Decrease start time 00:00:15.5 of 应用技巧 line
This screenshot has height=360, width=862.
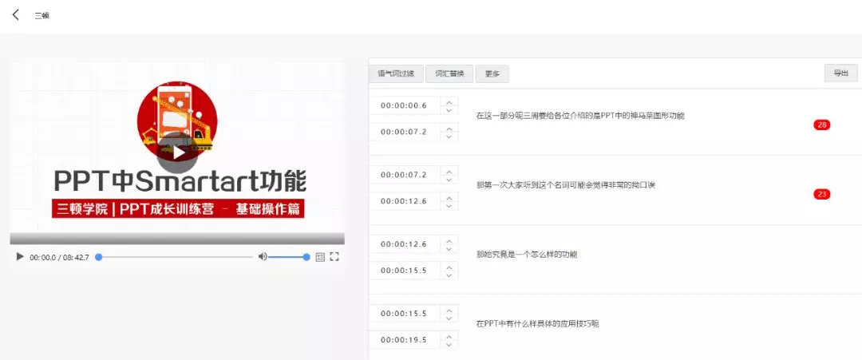pos(449,318)
